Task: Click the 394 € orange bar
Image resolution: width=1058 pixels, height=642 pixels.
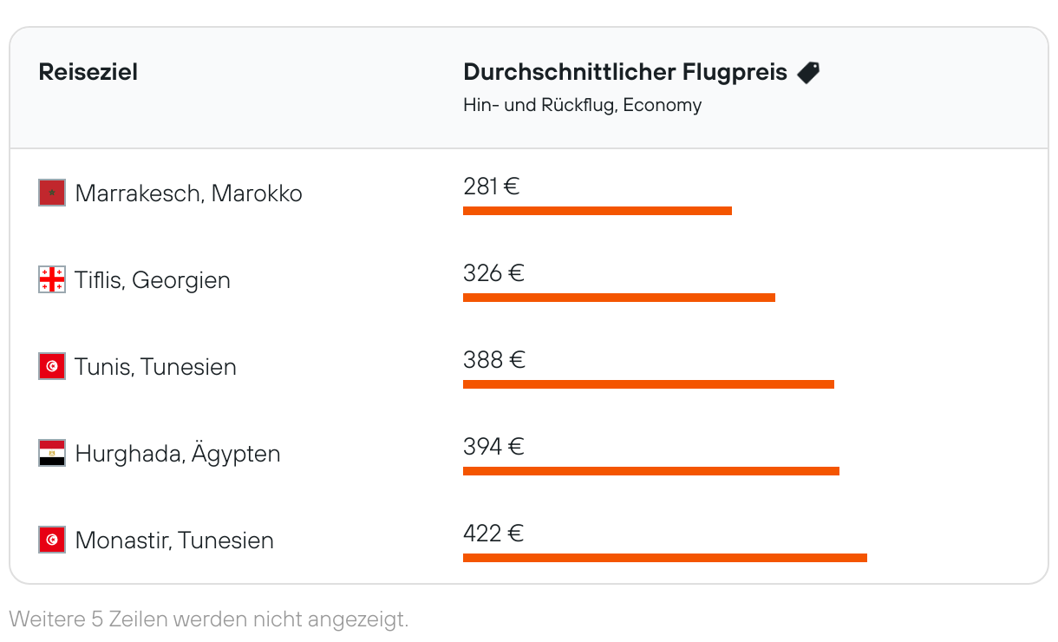Action: pyautogui.click(x=651, y=471)
